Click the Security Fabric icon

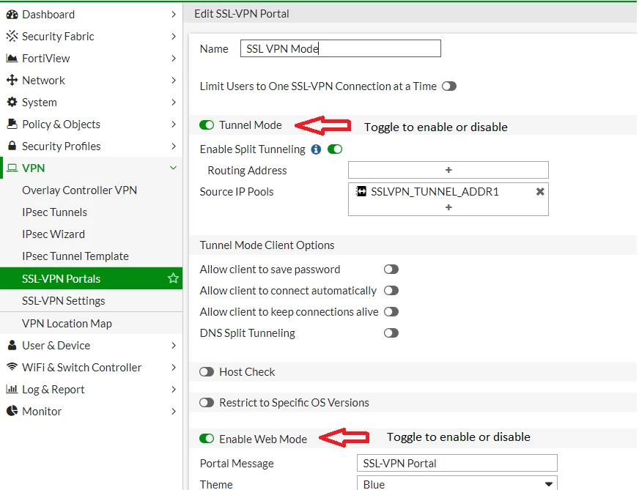[12, 36]
